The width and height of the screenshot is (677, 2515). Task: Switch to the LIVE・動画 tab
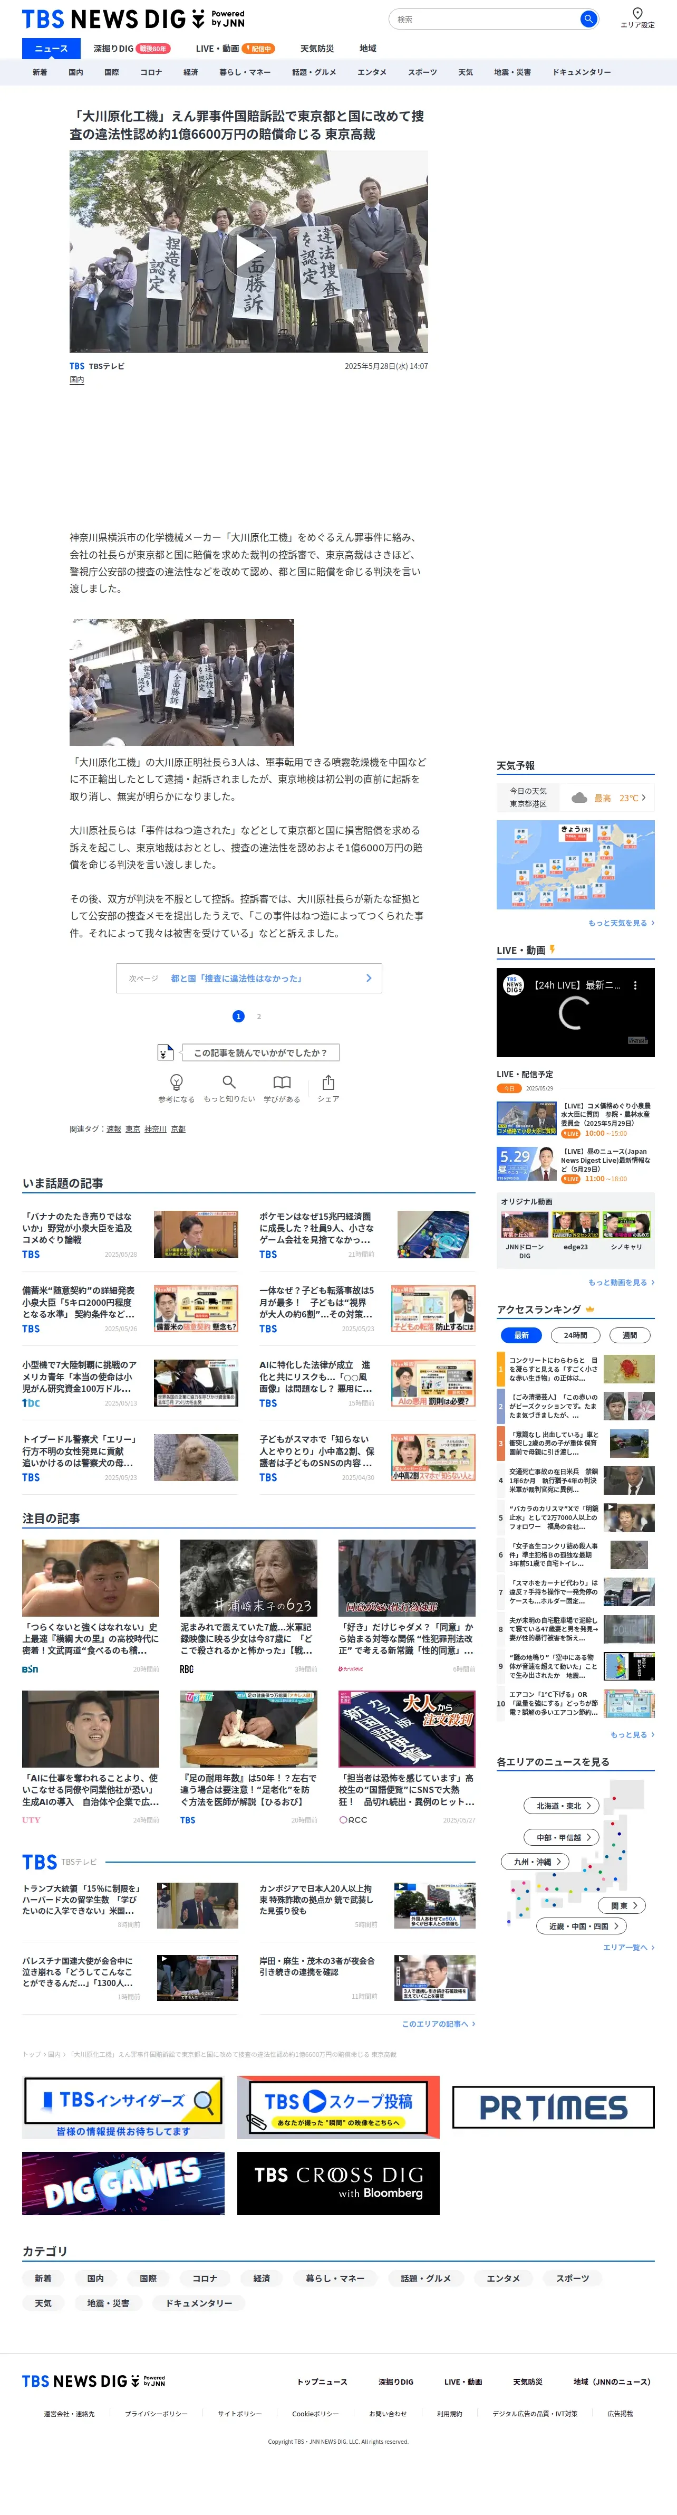pyautogui.click(x=234, y=48)
